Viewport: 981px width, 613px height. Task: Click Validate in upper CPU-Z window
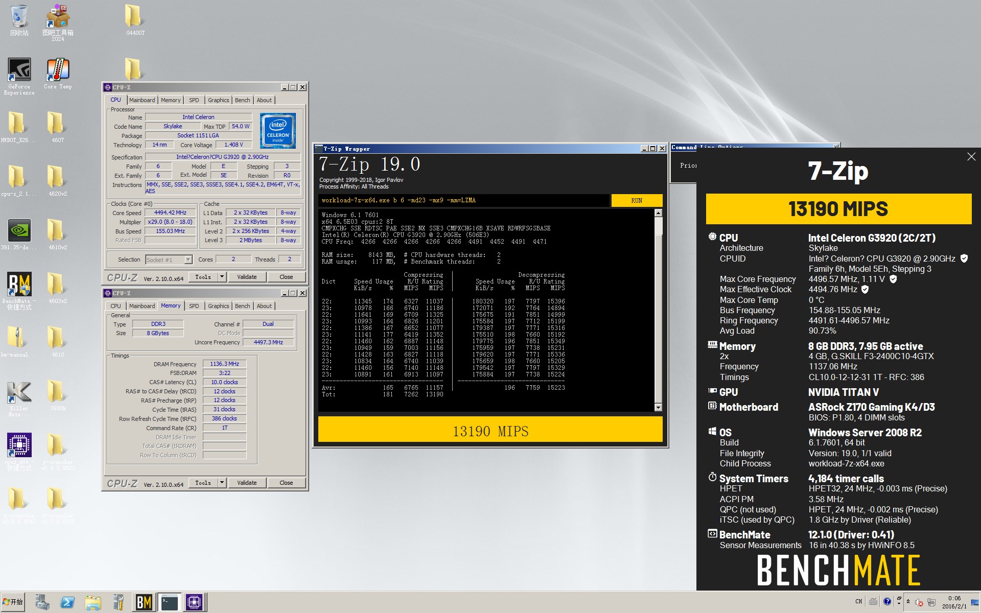pyautogui.click(x=247, y=277)
